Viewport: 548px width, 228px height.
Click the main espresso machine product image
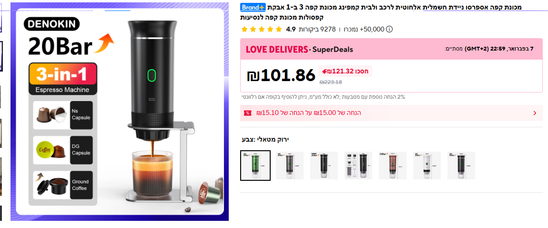(x=120, y=112)
